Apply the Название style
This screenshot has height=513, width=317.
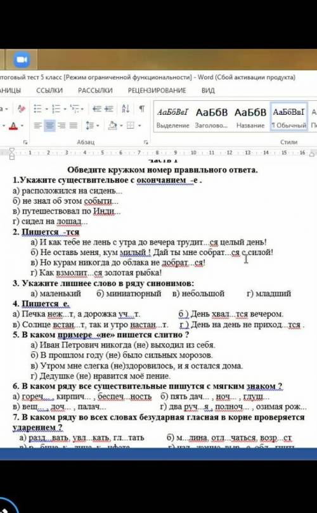tap(250, 118)
